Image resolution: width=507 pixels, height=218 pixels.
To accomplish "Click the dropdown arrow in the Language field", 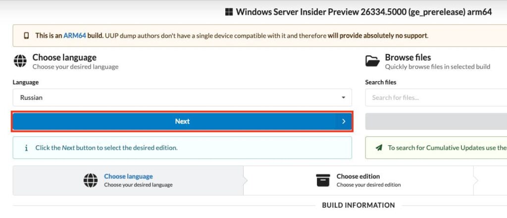I will click(344, 97).
